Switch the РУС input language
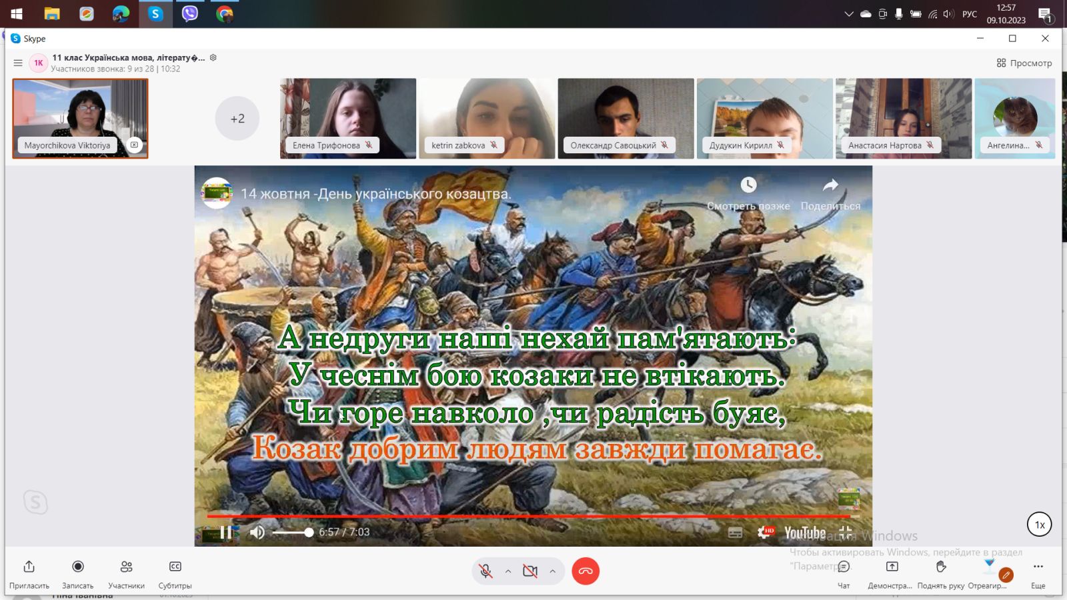Screen dimensions: 1067x600 [970, 14]
